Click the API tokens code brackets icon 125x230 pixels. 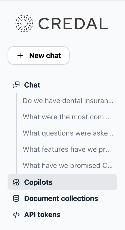coord(16,215)
